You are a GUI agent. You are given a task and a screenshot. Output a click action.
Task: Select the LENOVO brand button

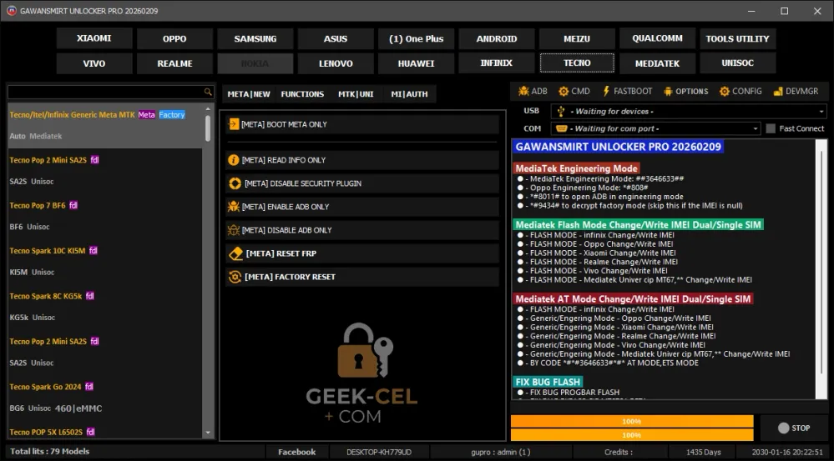pyautogui.click(x=336, y=63)
